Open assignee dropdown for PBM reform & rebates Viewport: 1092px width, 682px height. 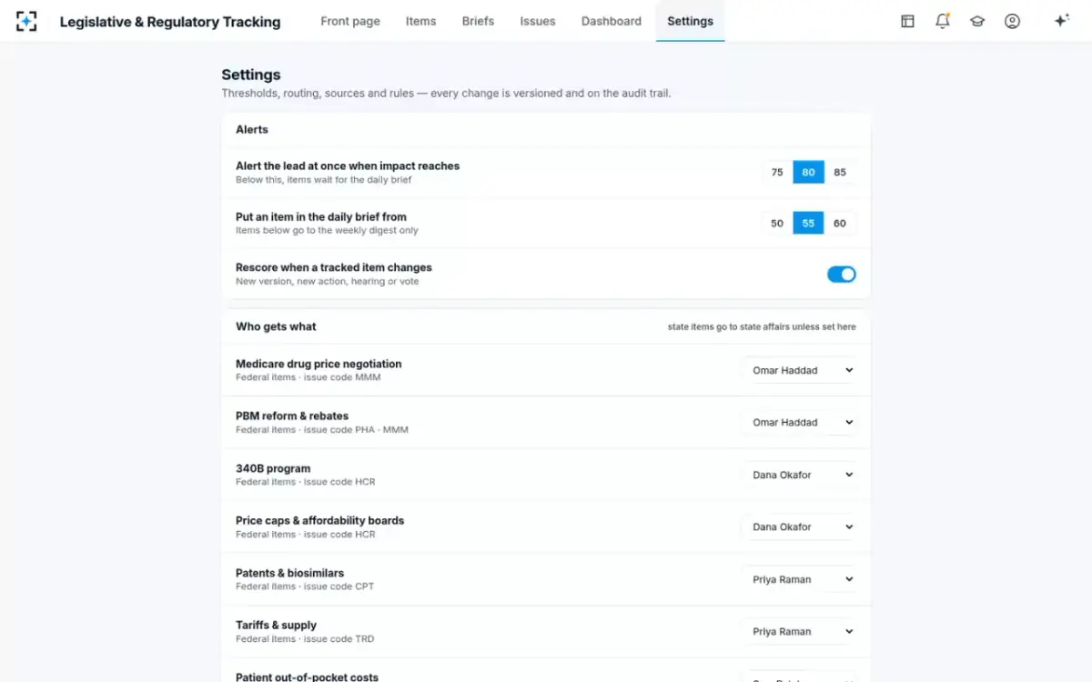(801, 422)
